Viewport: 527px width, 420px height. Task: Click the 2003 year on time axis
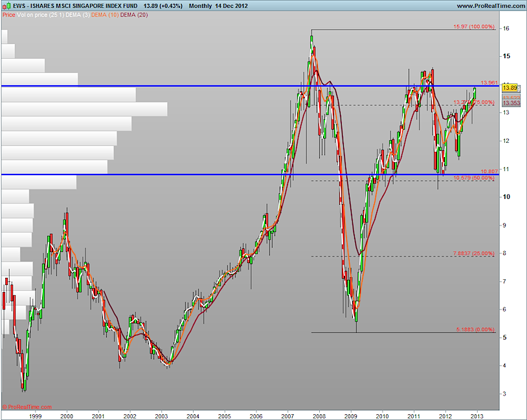point(161,416)
